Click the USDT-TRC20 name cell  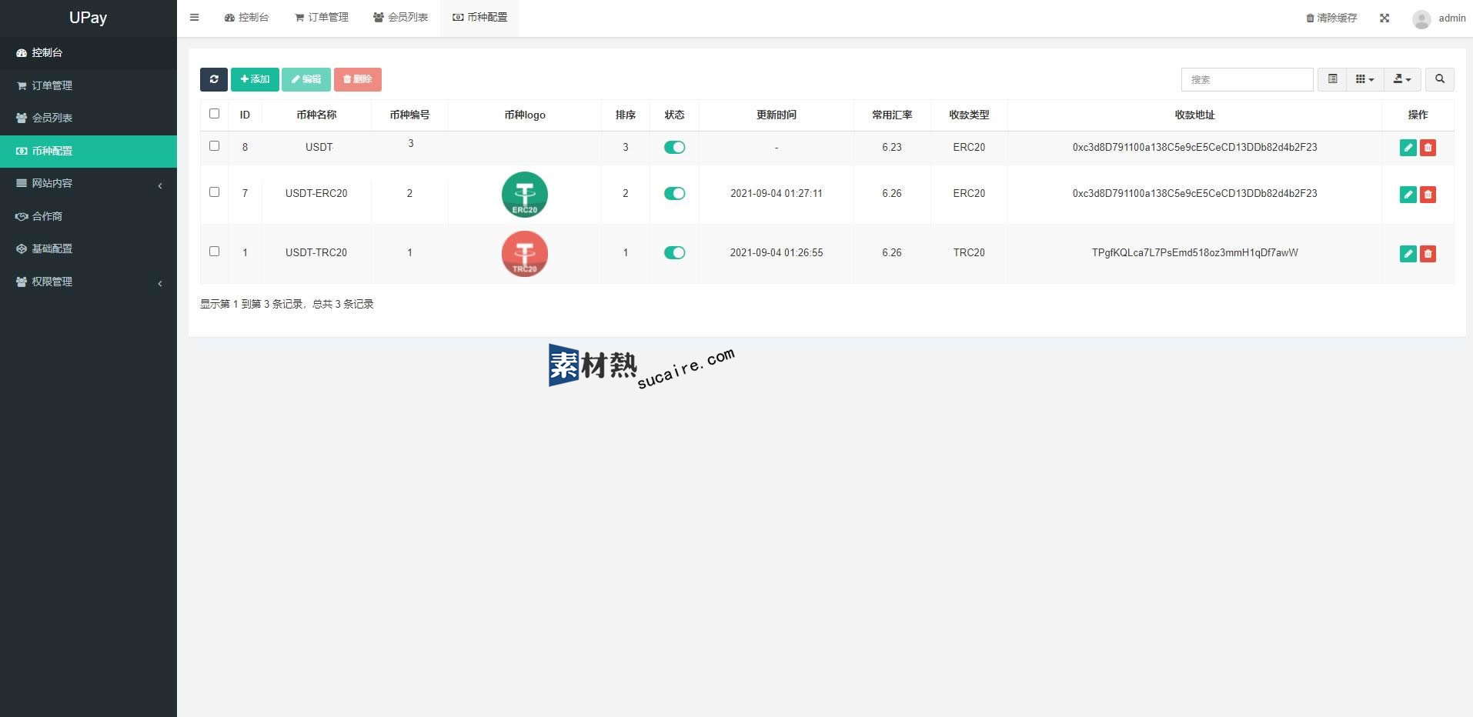316,252
